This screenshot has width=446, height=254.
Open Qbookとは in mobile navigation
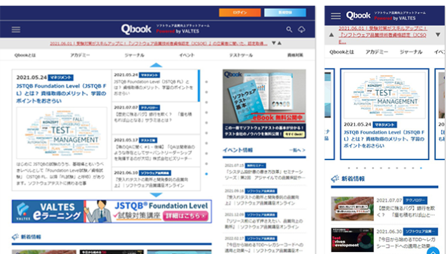coord(342,52)
